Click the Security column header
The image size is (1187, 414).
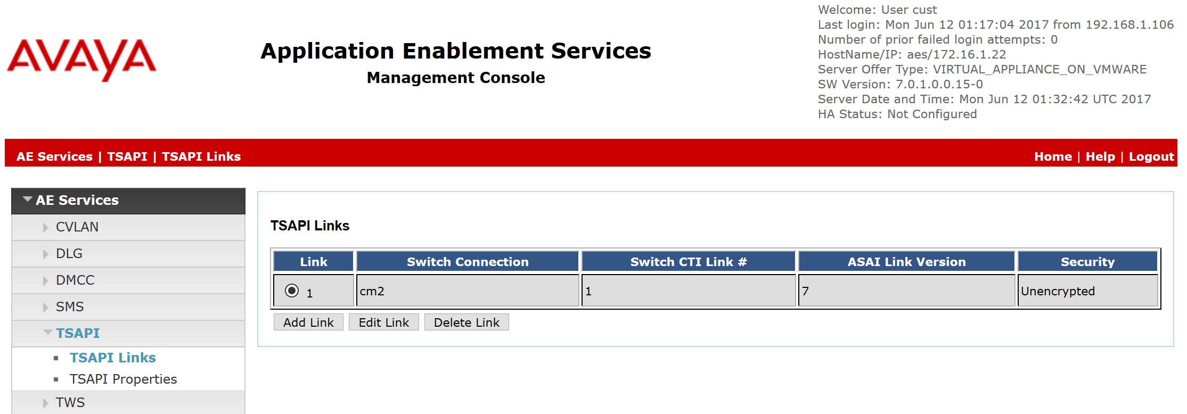[x=1087, y=262]
